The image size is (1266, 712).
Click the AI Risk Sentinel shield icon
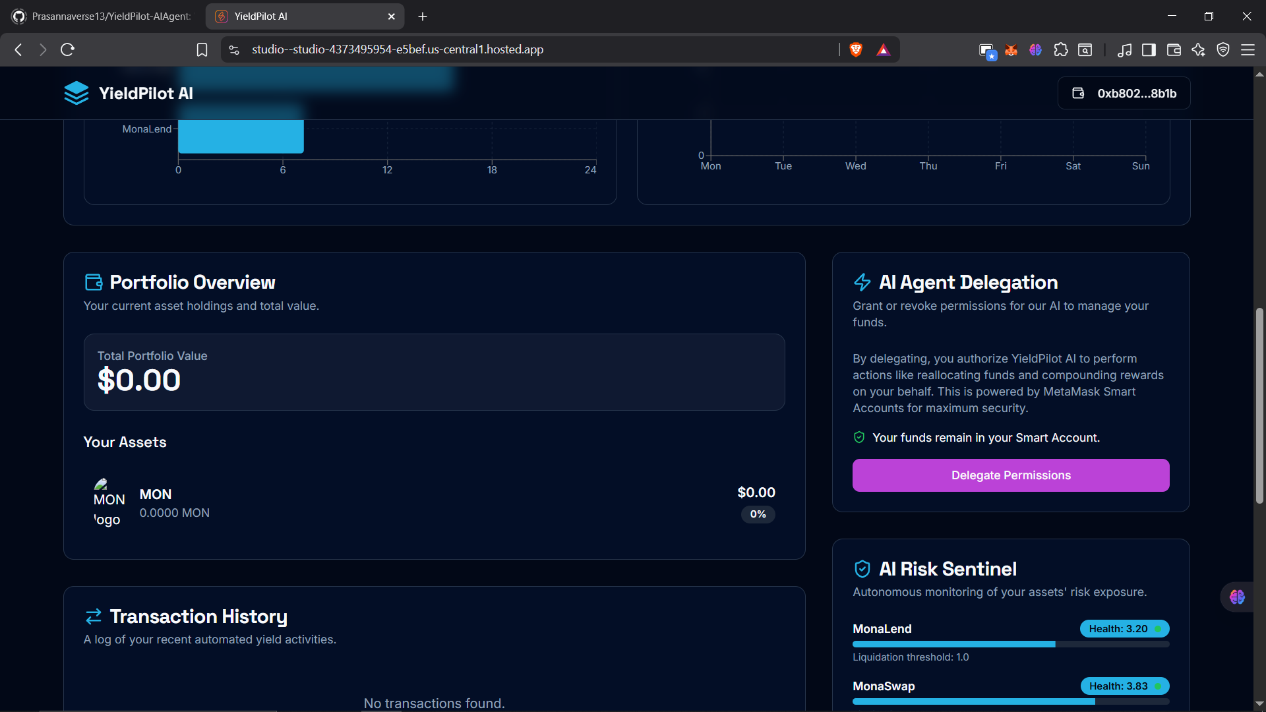(862, 569)
